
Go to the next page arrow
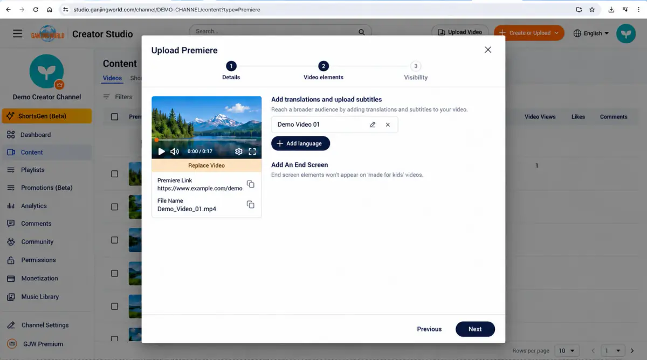point(632,351)
